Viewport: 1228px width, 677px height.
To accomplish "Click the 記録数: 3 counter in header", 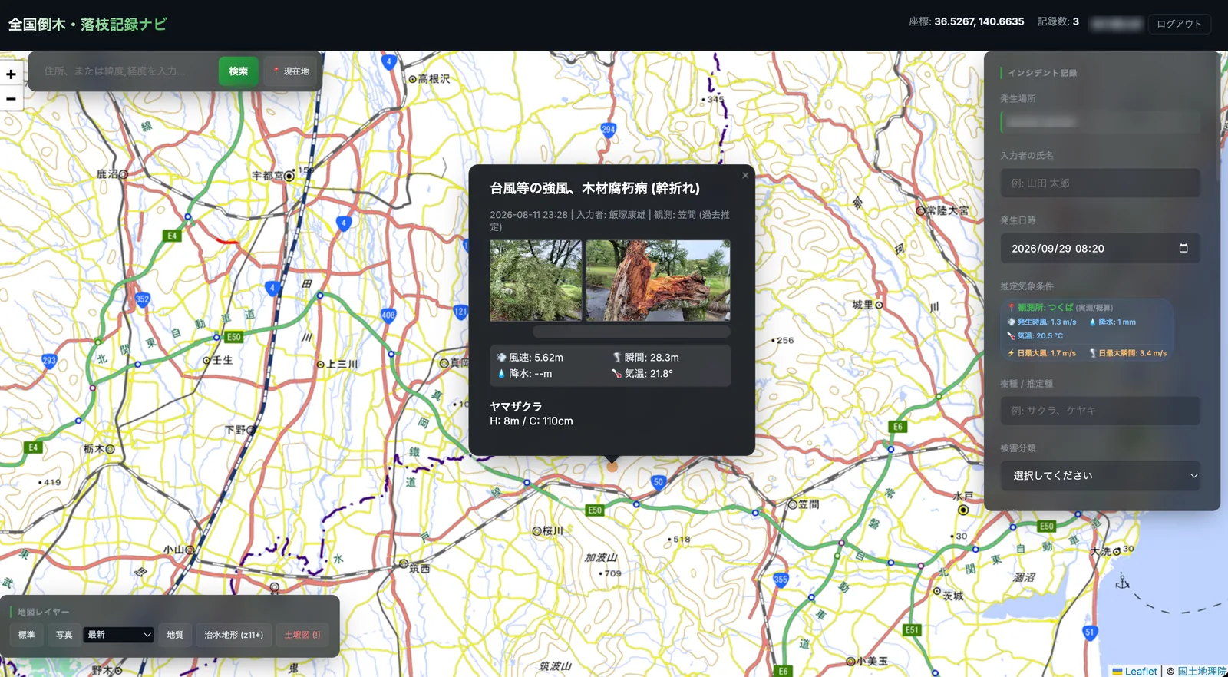I will [1058, 21].
